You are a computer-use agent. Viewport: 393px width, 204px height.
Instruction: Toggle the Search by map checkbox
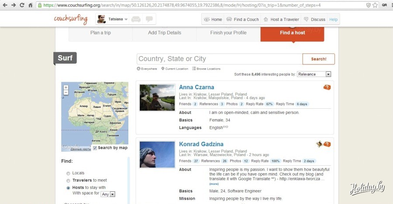[x=95, y=148]
